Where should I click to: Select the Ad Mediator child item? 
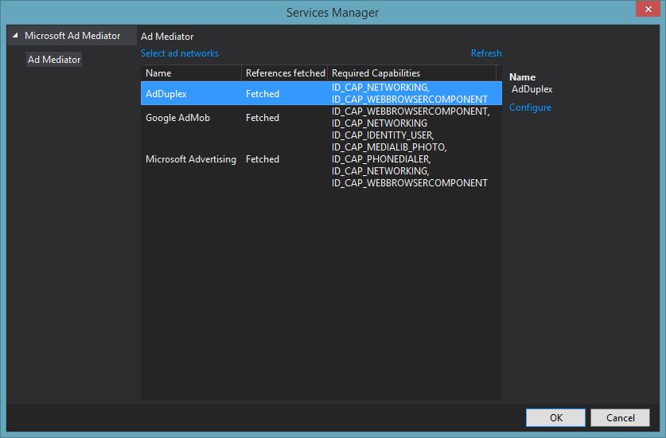click(54, 60)
